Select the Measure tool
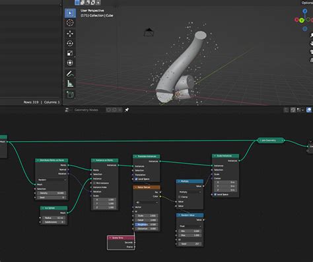 click(x=70, y=83)
